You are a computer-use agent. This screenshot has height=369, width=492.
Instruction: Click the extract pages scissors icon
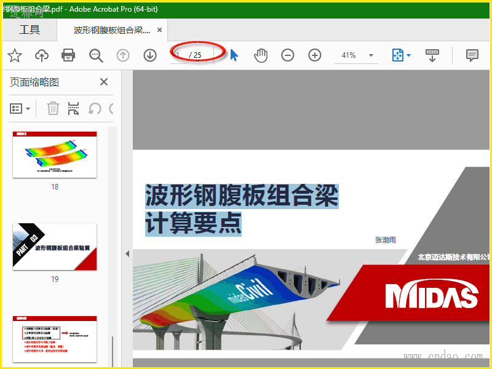click(x=73, y=109)
